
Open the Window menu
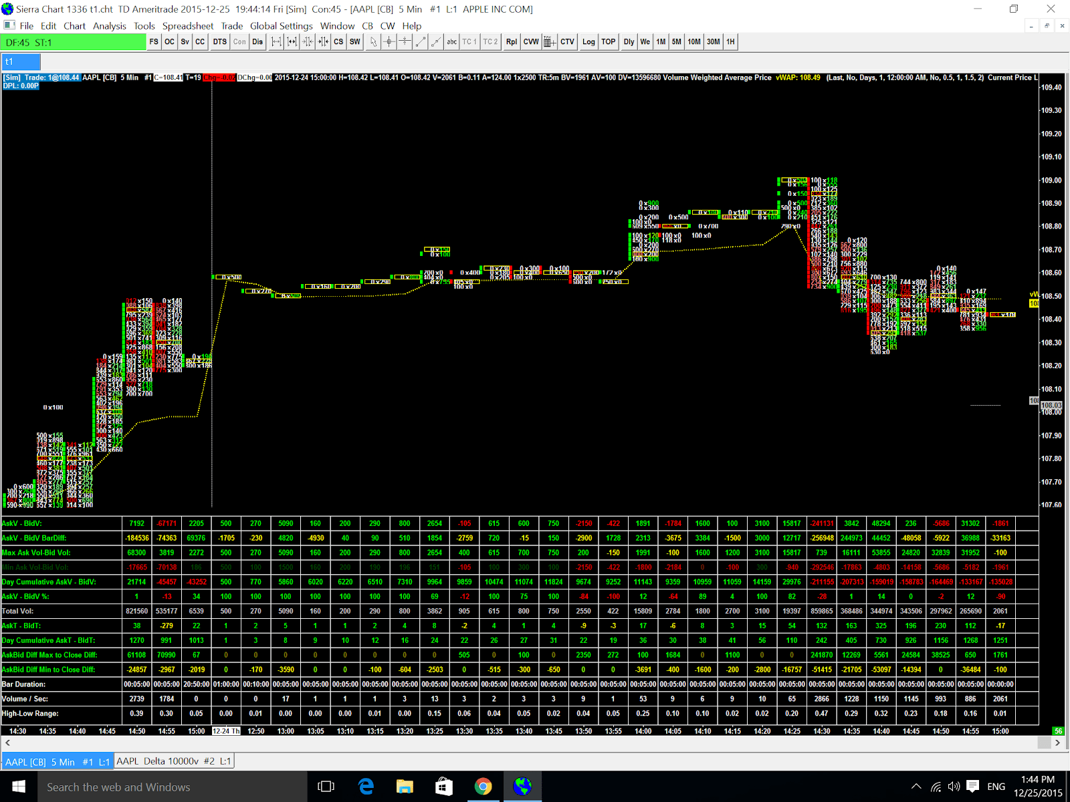[x=338, y=26]
